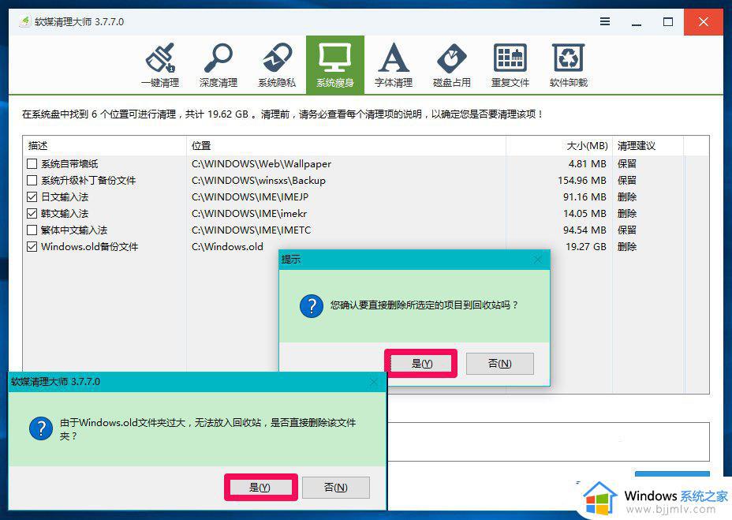Close the Windows.old dialog with its X
The image size is (732, 520).
(x=374, y=382)
